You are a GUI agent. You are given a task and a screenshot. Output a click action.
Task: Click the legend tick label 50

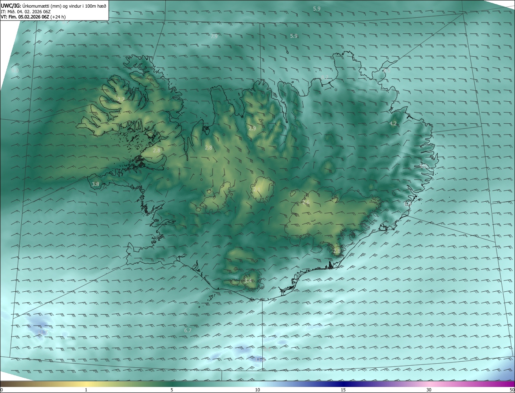point(512,390)
